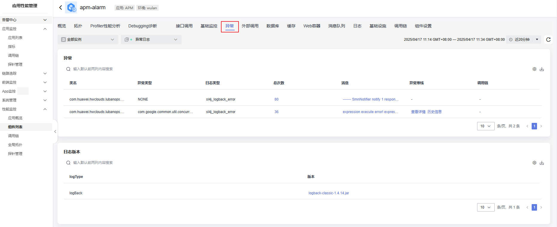Switch to the 基础监控 tab

click(x=209, y=26)
